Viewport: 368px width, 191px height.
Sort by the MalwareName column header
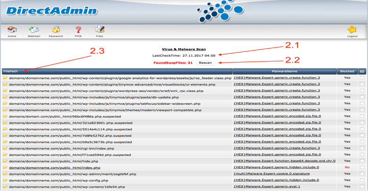pos(285,71)
